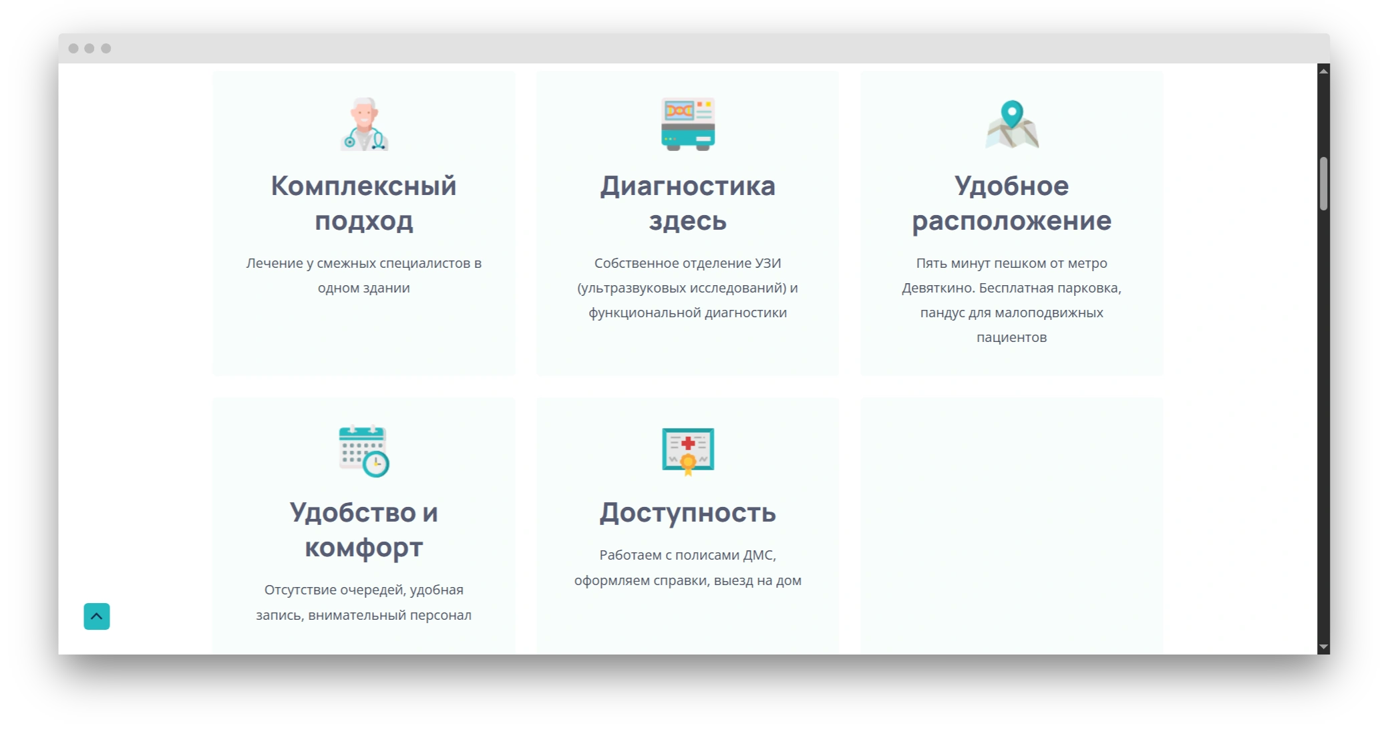1388x738 pixels.
Task: Click the calendar with clock icon
Action: tap(364, 451)
